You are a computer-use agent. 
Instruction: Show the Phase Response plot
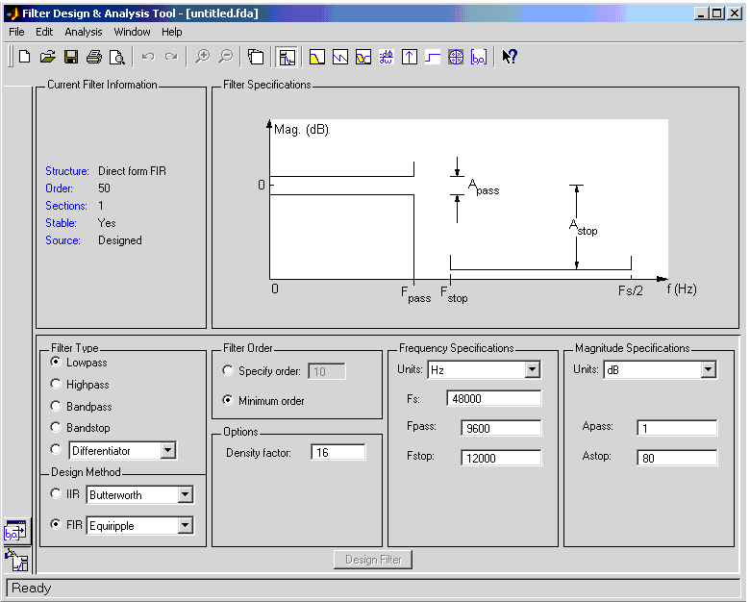(x=340, y=57)
